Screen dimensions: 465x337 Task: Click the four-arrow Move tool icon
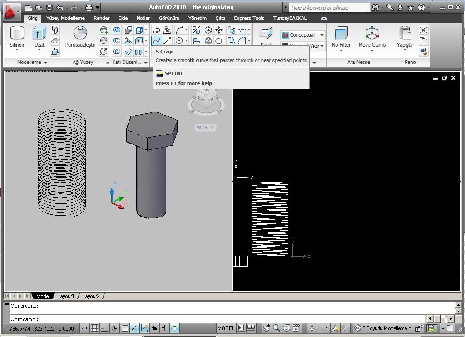(219, 30)
